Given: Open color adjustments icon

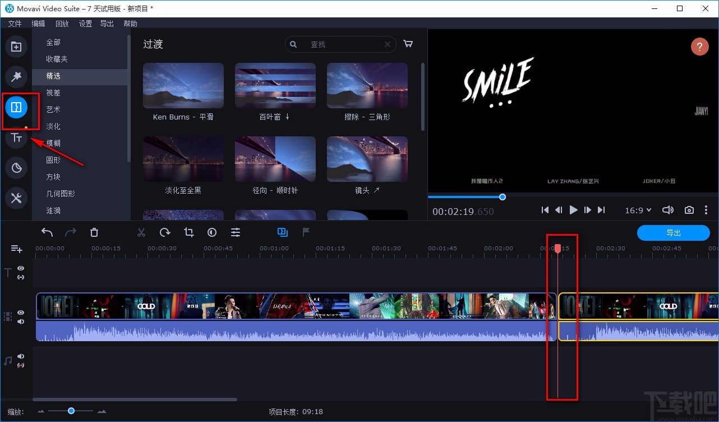Looking at the screenshot, I should [x=212, y=232].
